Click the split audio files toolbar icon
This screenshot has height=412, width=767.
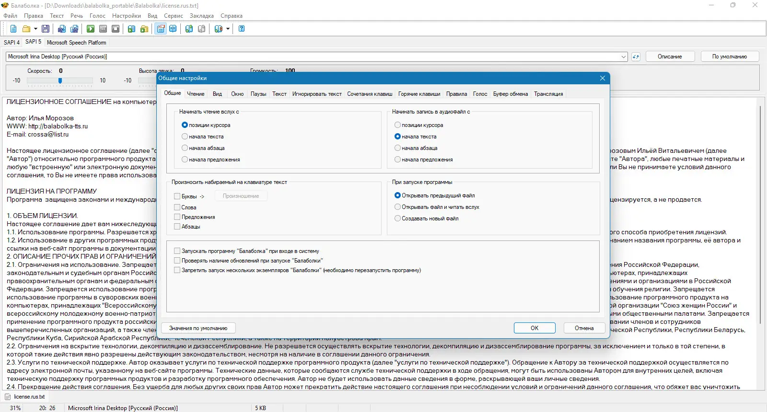pos(74,29)
